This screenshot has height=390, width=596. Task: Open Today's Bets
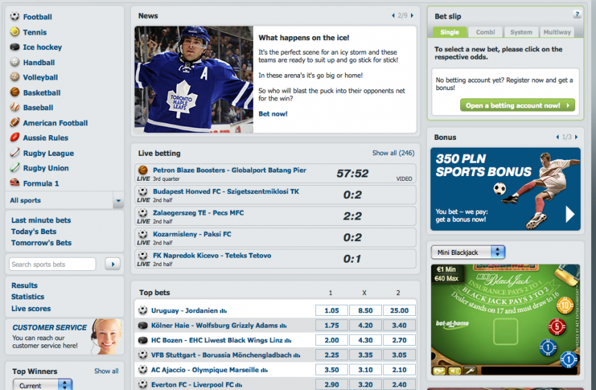(34, 231)
